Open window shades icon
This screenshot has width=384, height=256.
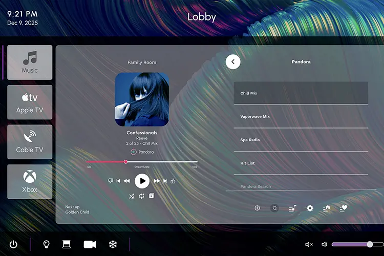click(67, 244)
